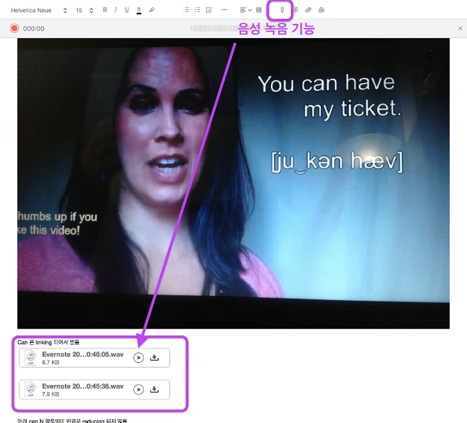Click the 7.9 KB file size text
Image resolution: width=467 pixels, height=423 pixels.
click(50, 394)
